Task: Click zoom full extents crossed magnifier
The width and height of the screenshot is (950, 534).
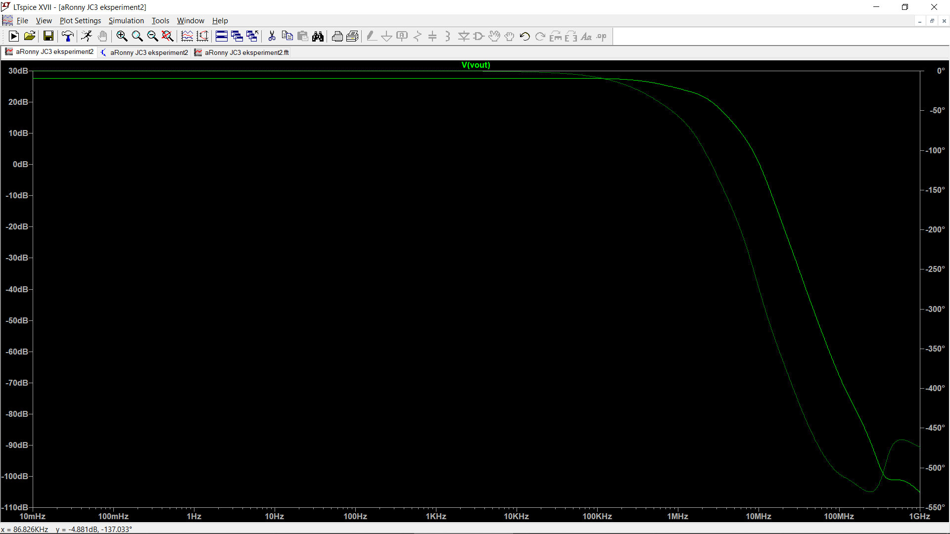Action: (x=168, y=36)
